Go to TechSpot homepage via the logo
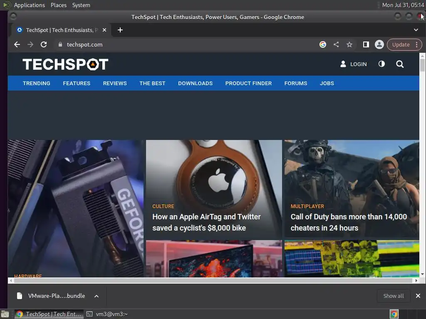Image resolution: width=426 pixels, height=319 pixels. tap(65, 64)
